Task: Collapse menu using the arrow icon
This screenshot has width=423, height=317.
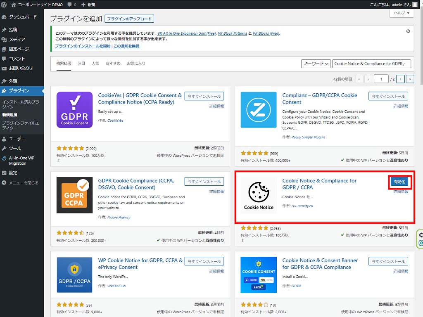Action: point(4,183)
